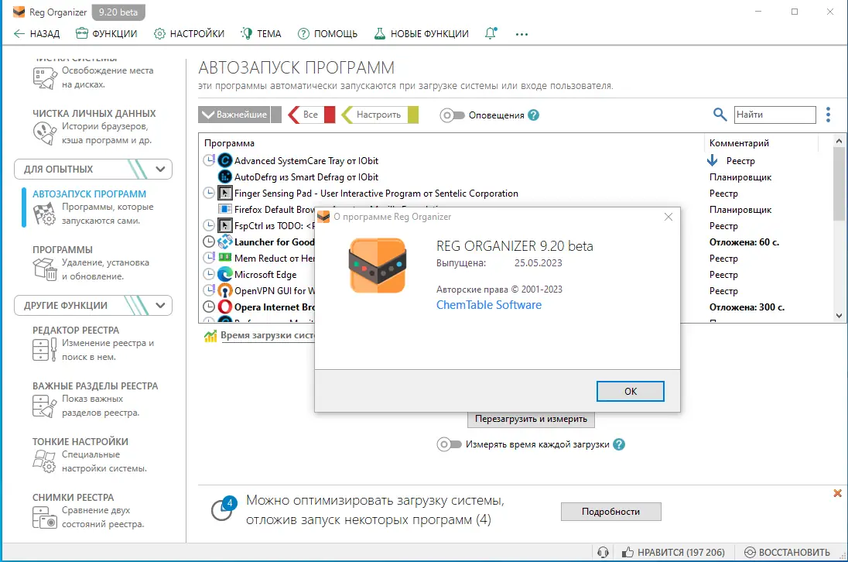
Task: Open СНИМКИ РЕЕСТРА in sidebar
Action: click(x=73, y=498)
